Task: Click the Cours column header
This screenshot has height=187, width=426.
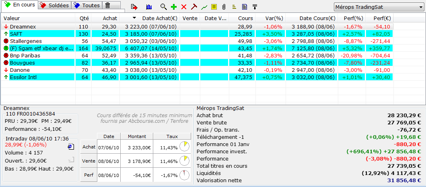Action: click(x=242, y=18)
